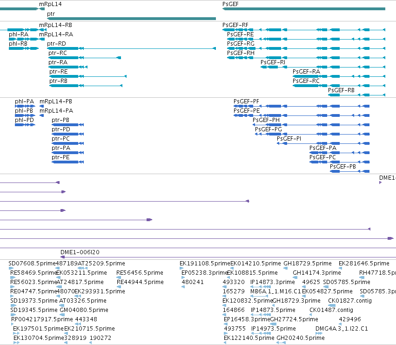The image size is (396, 345).
Task: Open transcript PsGEF-RH
Action: pos(241,53)
